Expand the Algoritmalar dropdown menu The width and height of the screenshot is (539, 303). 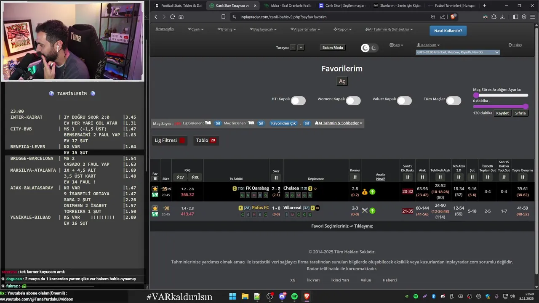(305, 29)
